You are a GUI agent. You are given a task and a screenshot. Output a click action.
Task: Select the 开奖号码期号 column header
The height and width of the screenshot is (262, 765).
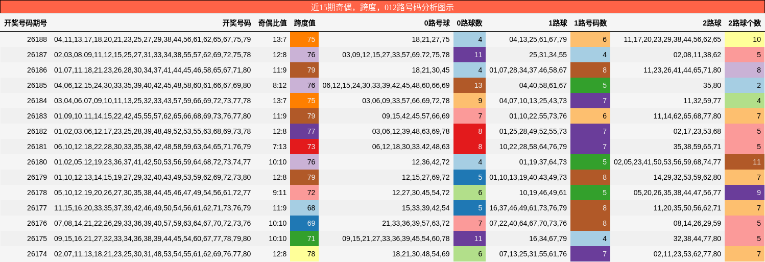pos(26,23)
